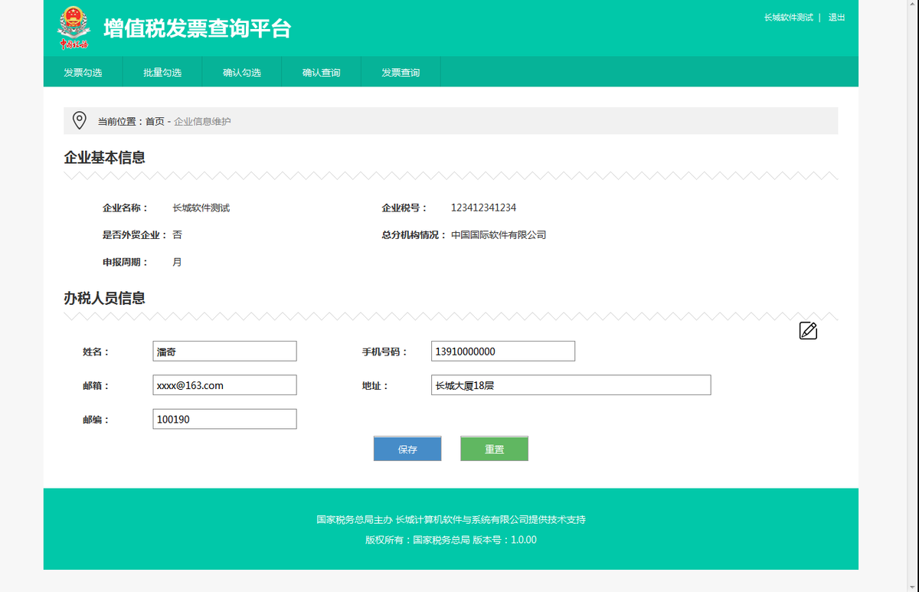919x592 pixels.
Task: Select the 邮箱 field containing xxxx@163.com
Action: click(224, 384)
